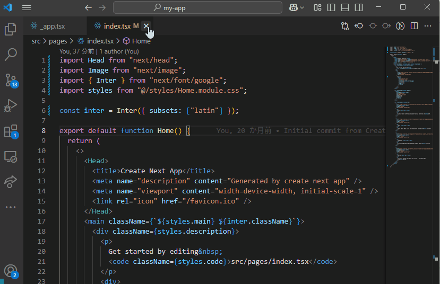Click the inline blame Initial commit annotation
The image size is (440, 284).
click(x=300, y=131)
